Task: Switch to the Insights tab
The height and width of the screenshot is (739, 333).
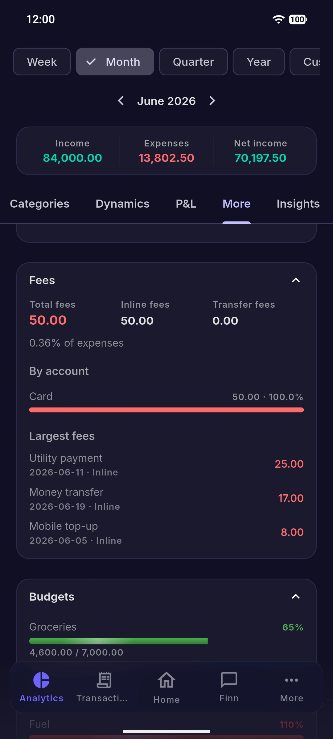Action: click(x=298, y=204)
